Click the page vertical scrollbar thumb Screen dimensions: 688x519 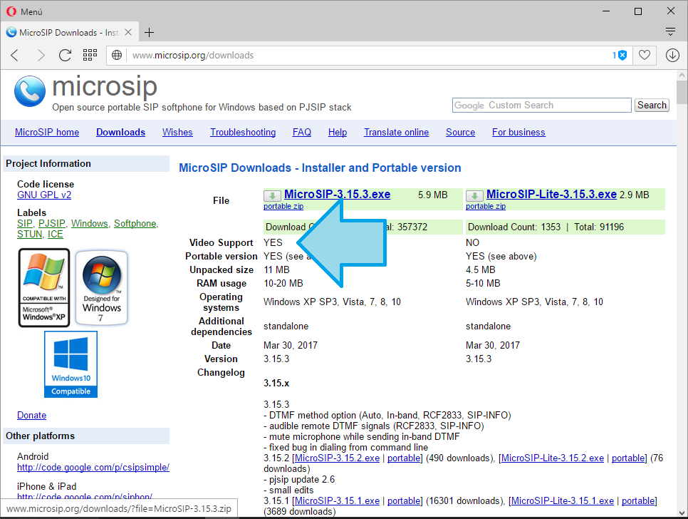(x=682, y=92)
